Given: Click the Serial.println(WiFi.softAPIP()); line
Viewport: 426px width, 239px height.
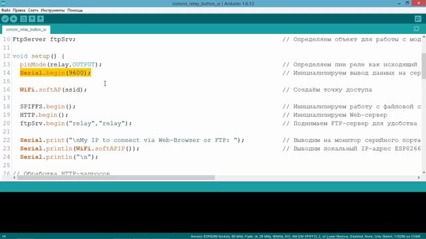Looking at the screenshot, I should (x=80, y=149).
